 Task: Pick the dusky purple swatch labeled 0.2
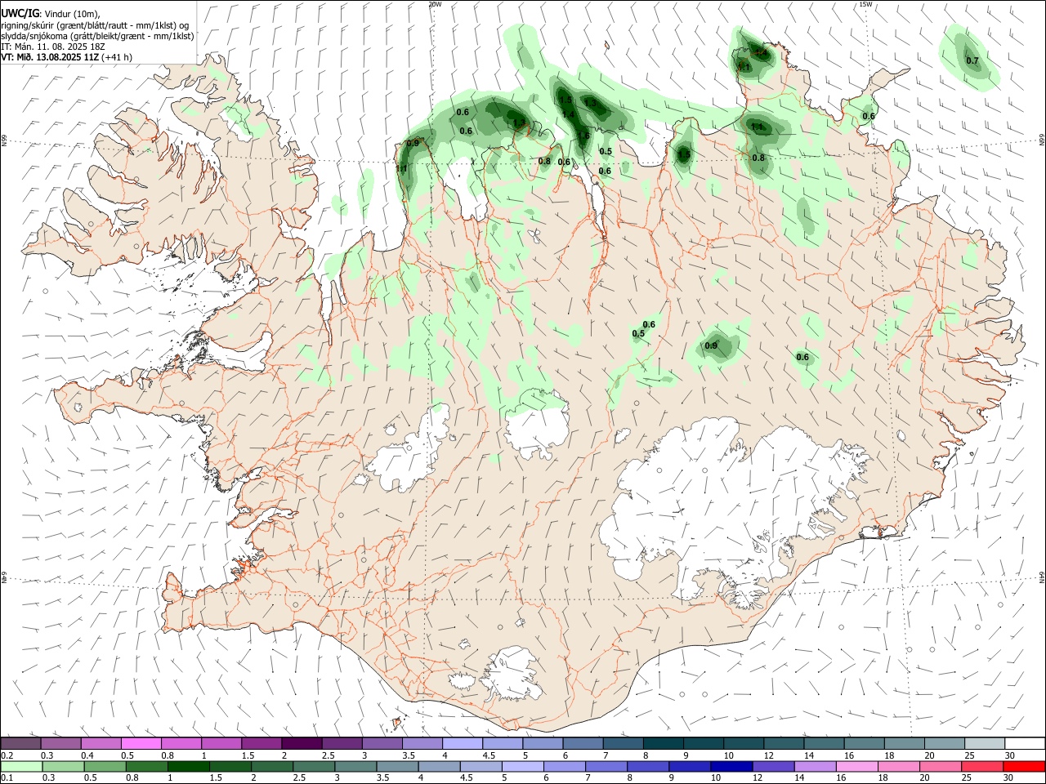(20, 743)
